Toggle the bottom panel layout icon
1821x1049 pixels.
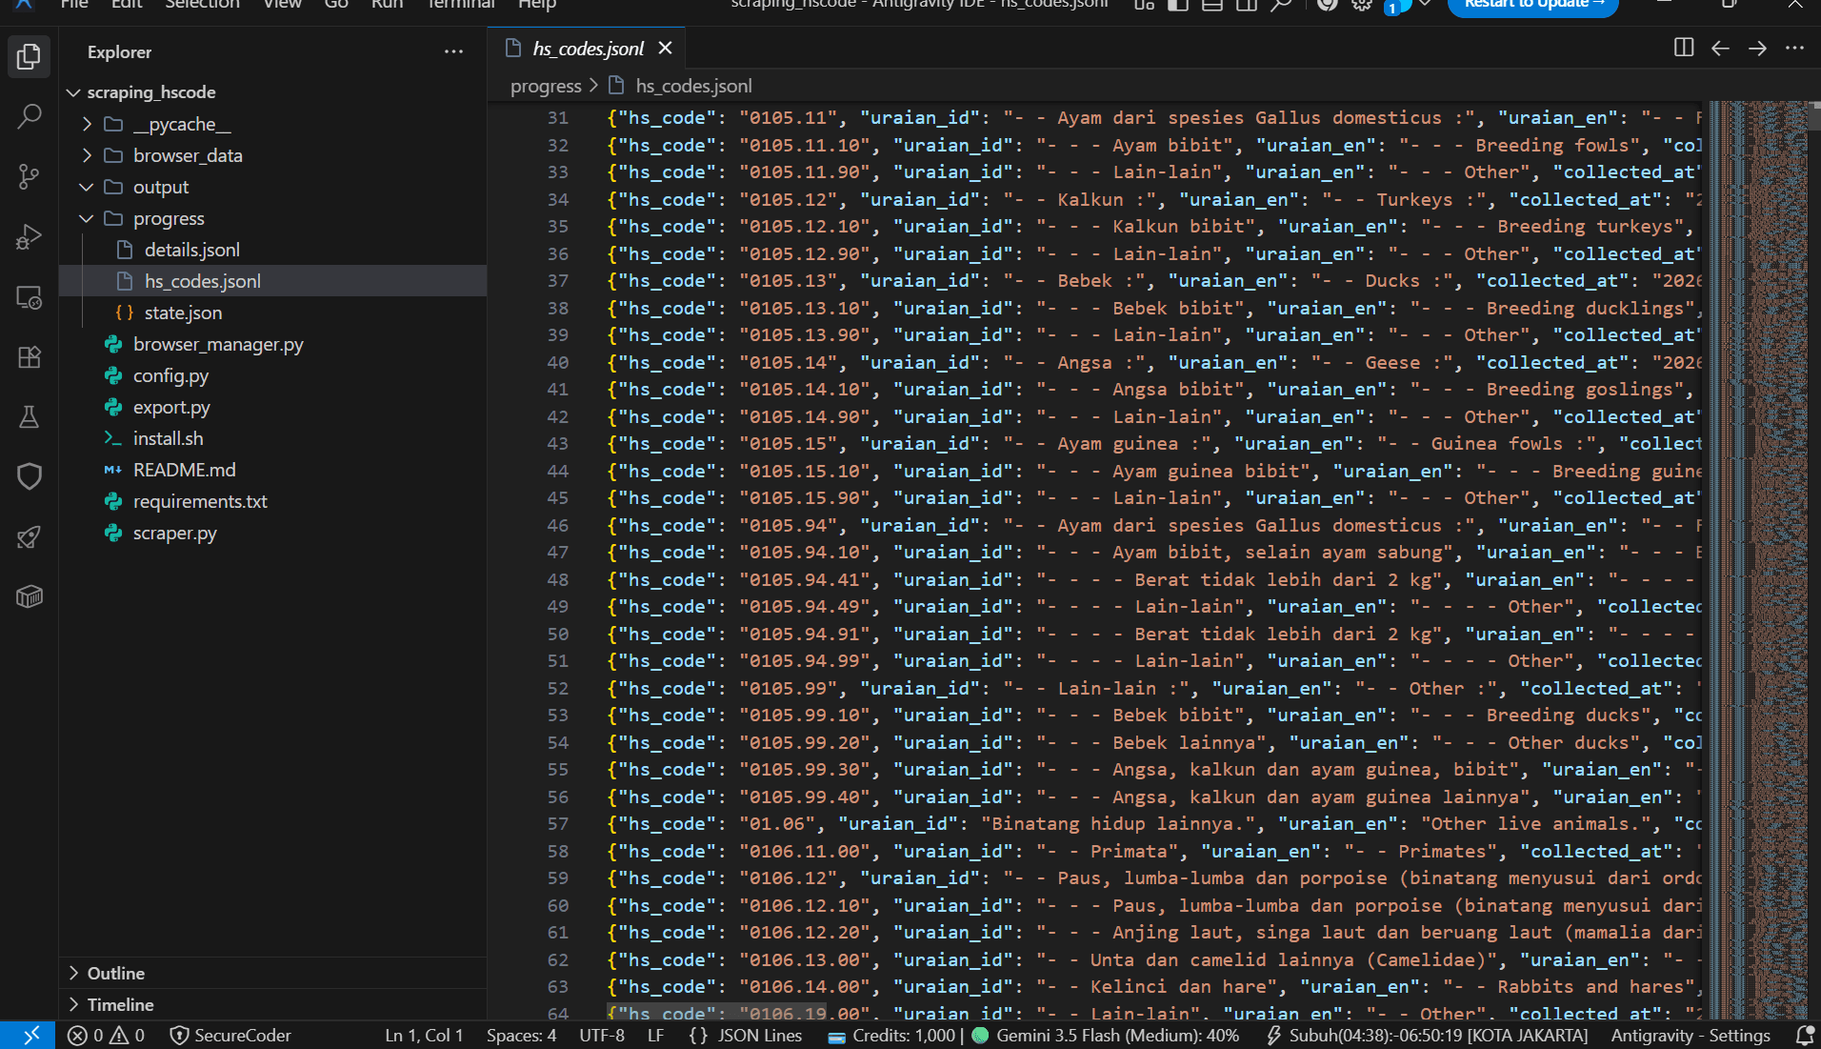pos(1212,5)
